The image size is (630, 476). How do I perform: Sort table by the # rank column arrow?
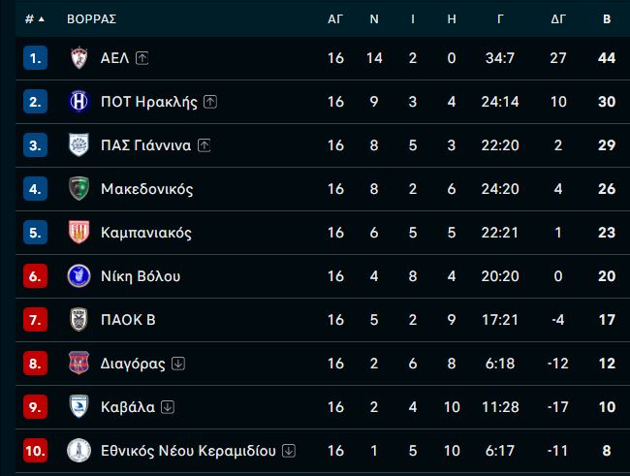click(35, 18)
